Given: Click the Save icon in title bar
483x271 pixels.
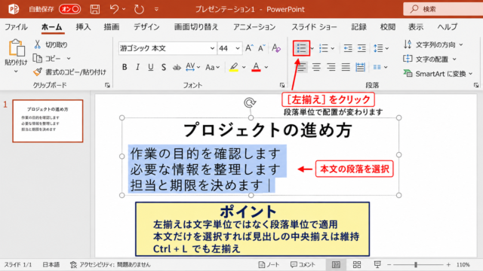Looking at the screenshot, I should point(95,9).
